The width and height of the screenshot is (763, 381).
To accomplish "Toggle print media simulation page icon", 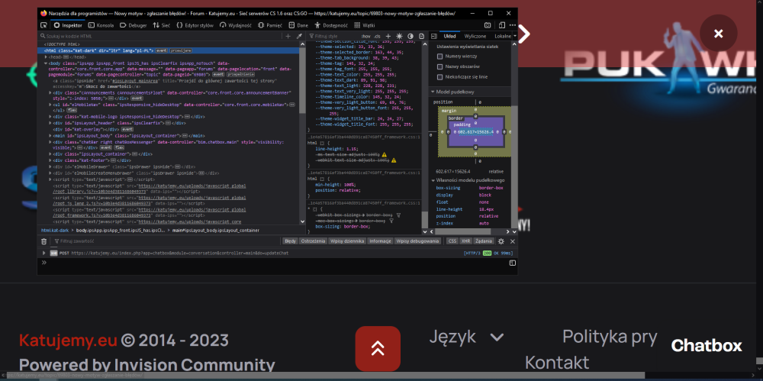I will click(420, 36).
